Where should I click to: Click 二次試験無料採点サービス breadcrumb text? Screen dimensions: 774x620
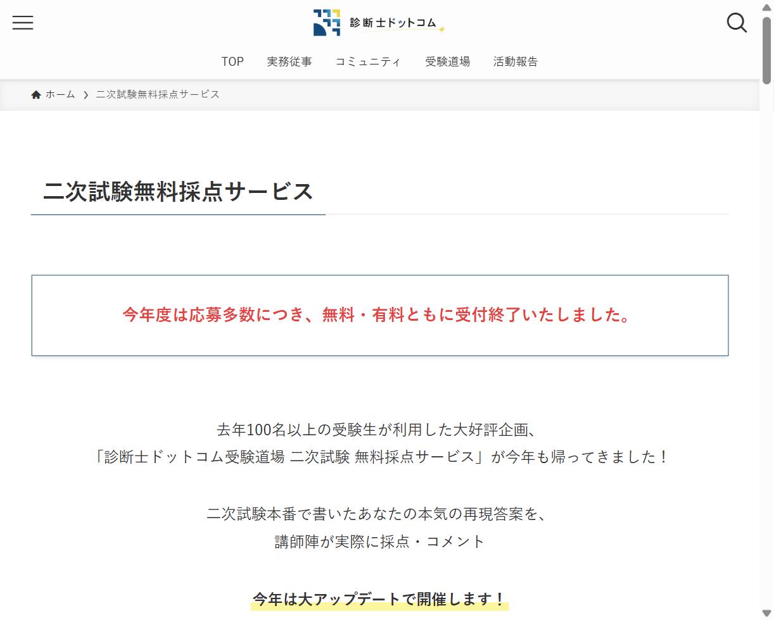(158, 94)
